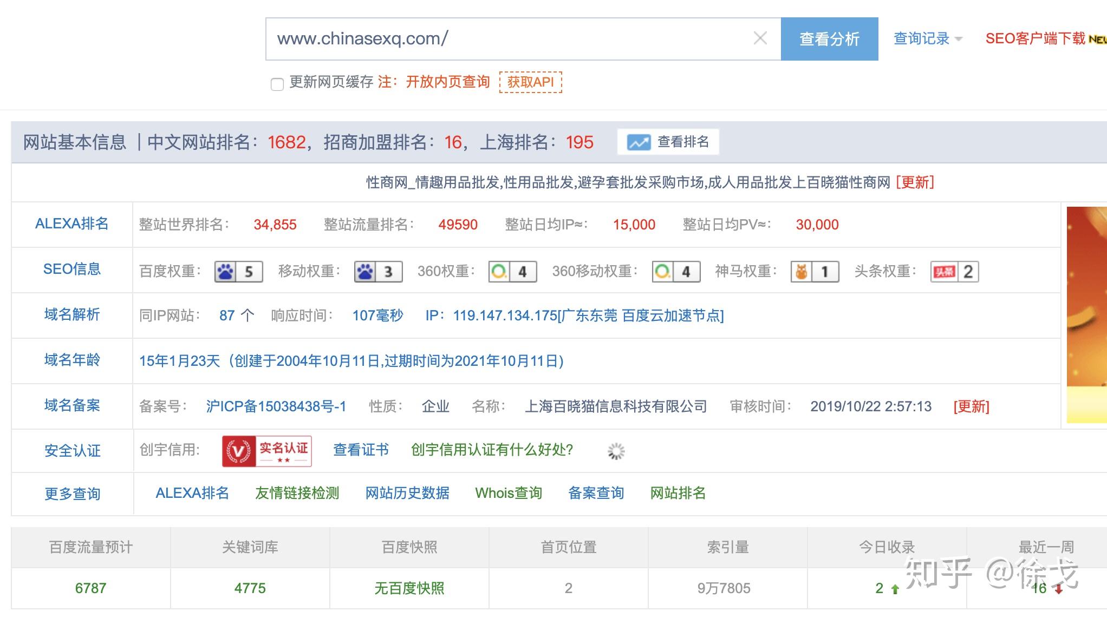Click the 企业 nature value
The height and width of the screenshot is (618, 1107).
[436, 406]
